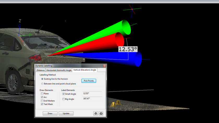
Task: Open the settings gear in Dynamic Labelling
Action: point(96,113)
